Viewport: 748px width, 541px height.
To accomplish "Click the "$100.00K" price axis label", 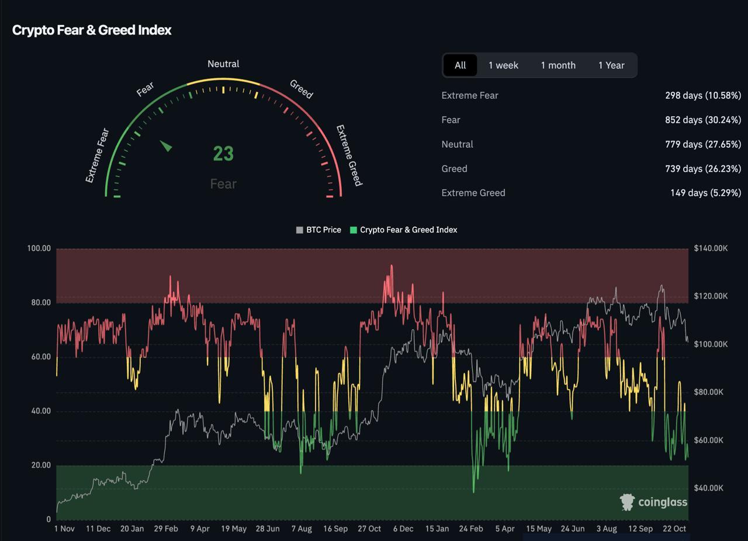I will pos(711,345).
